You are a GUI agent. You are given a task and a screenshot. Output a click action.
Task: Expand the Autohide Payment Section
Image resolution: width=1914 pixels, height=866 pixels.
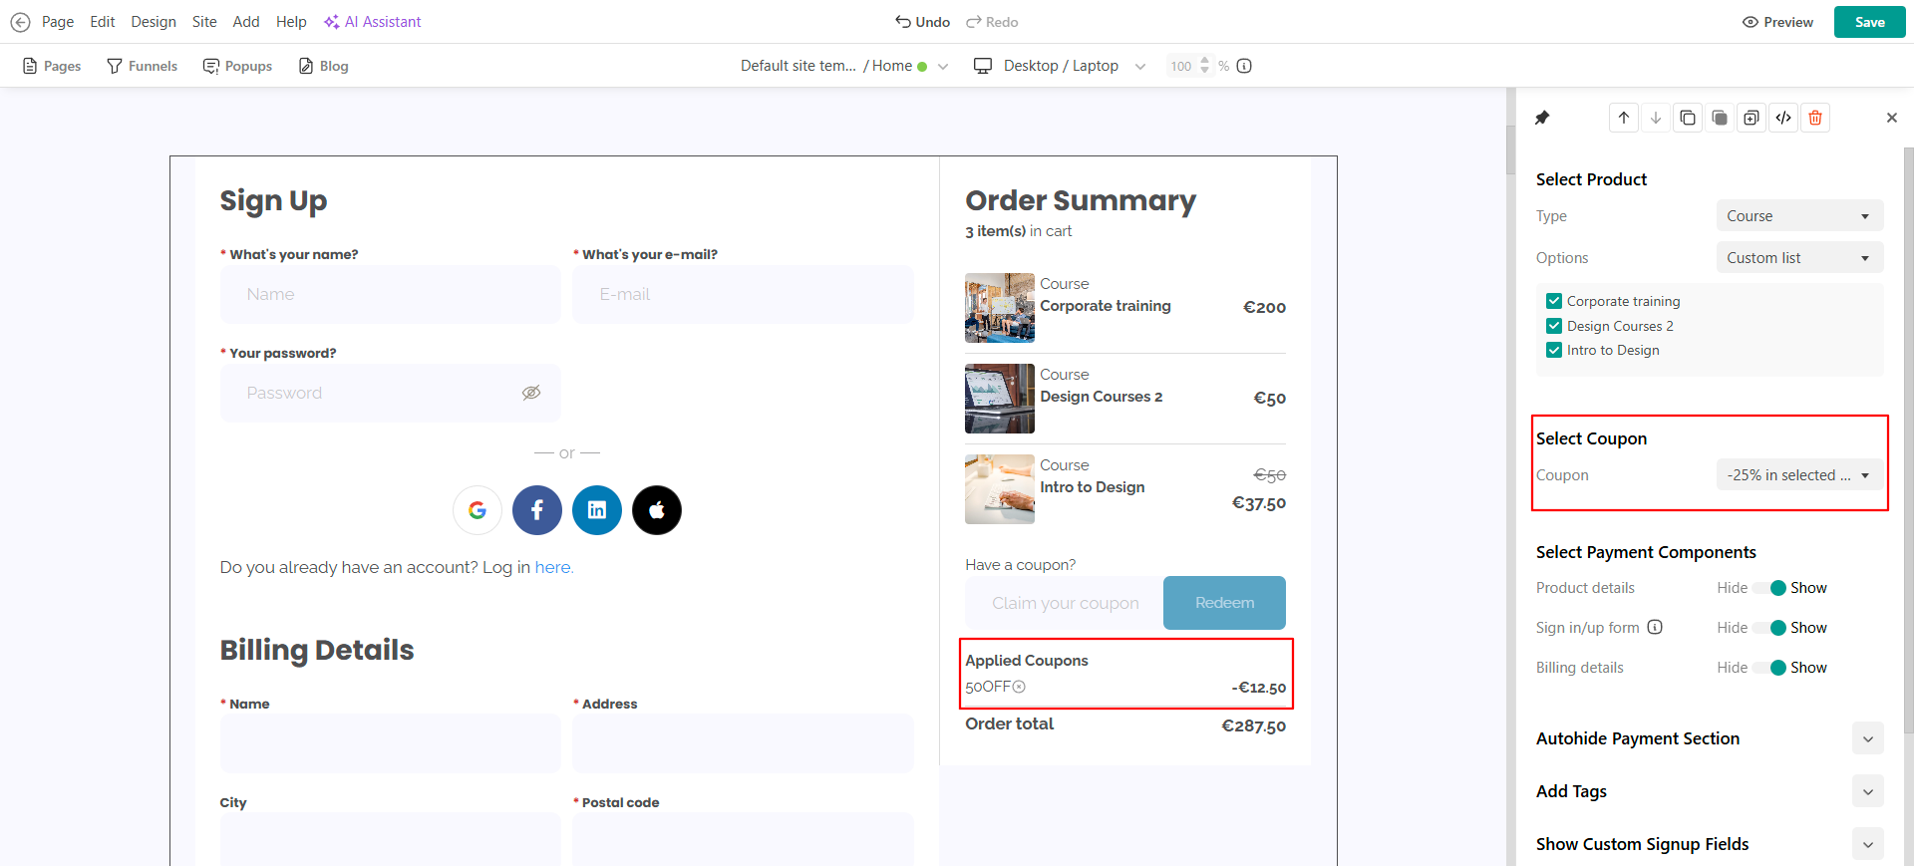(1868, 738)
